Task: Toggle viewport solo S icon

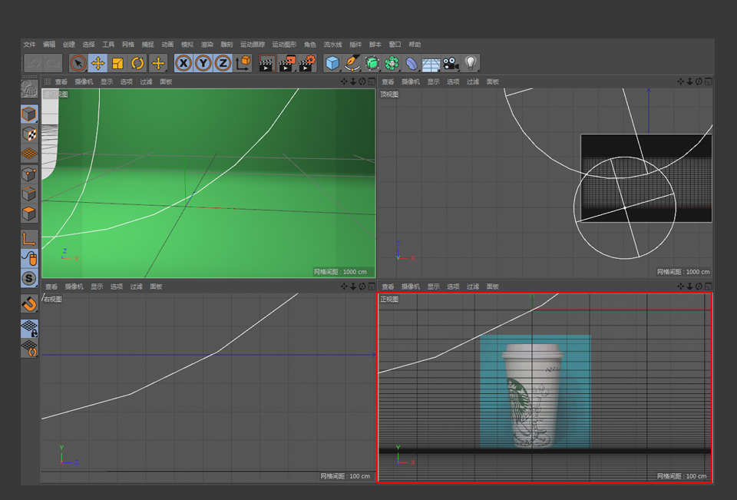Action: click(x=29, y=279)
